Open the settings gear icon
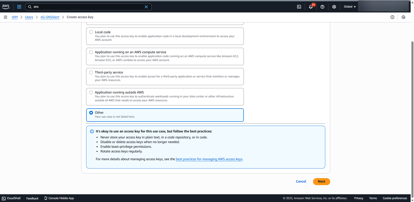 tap(334, 7)
